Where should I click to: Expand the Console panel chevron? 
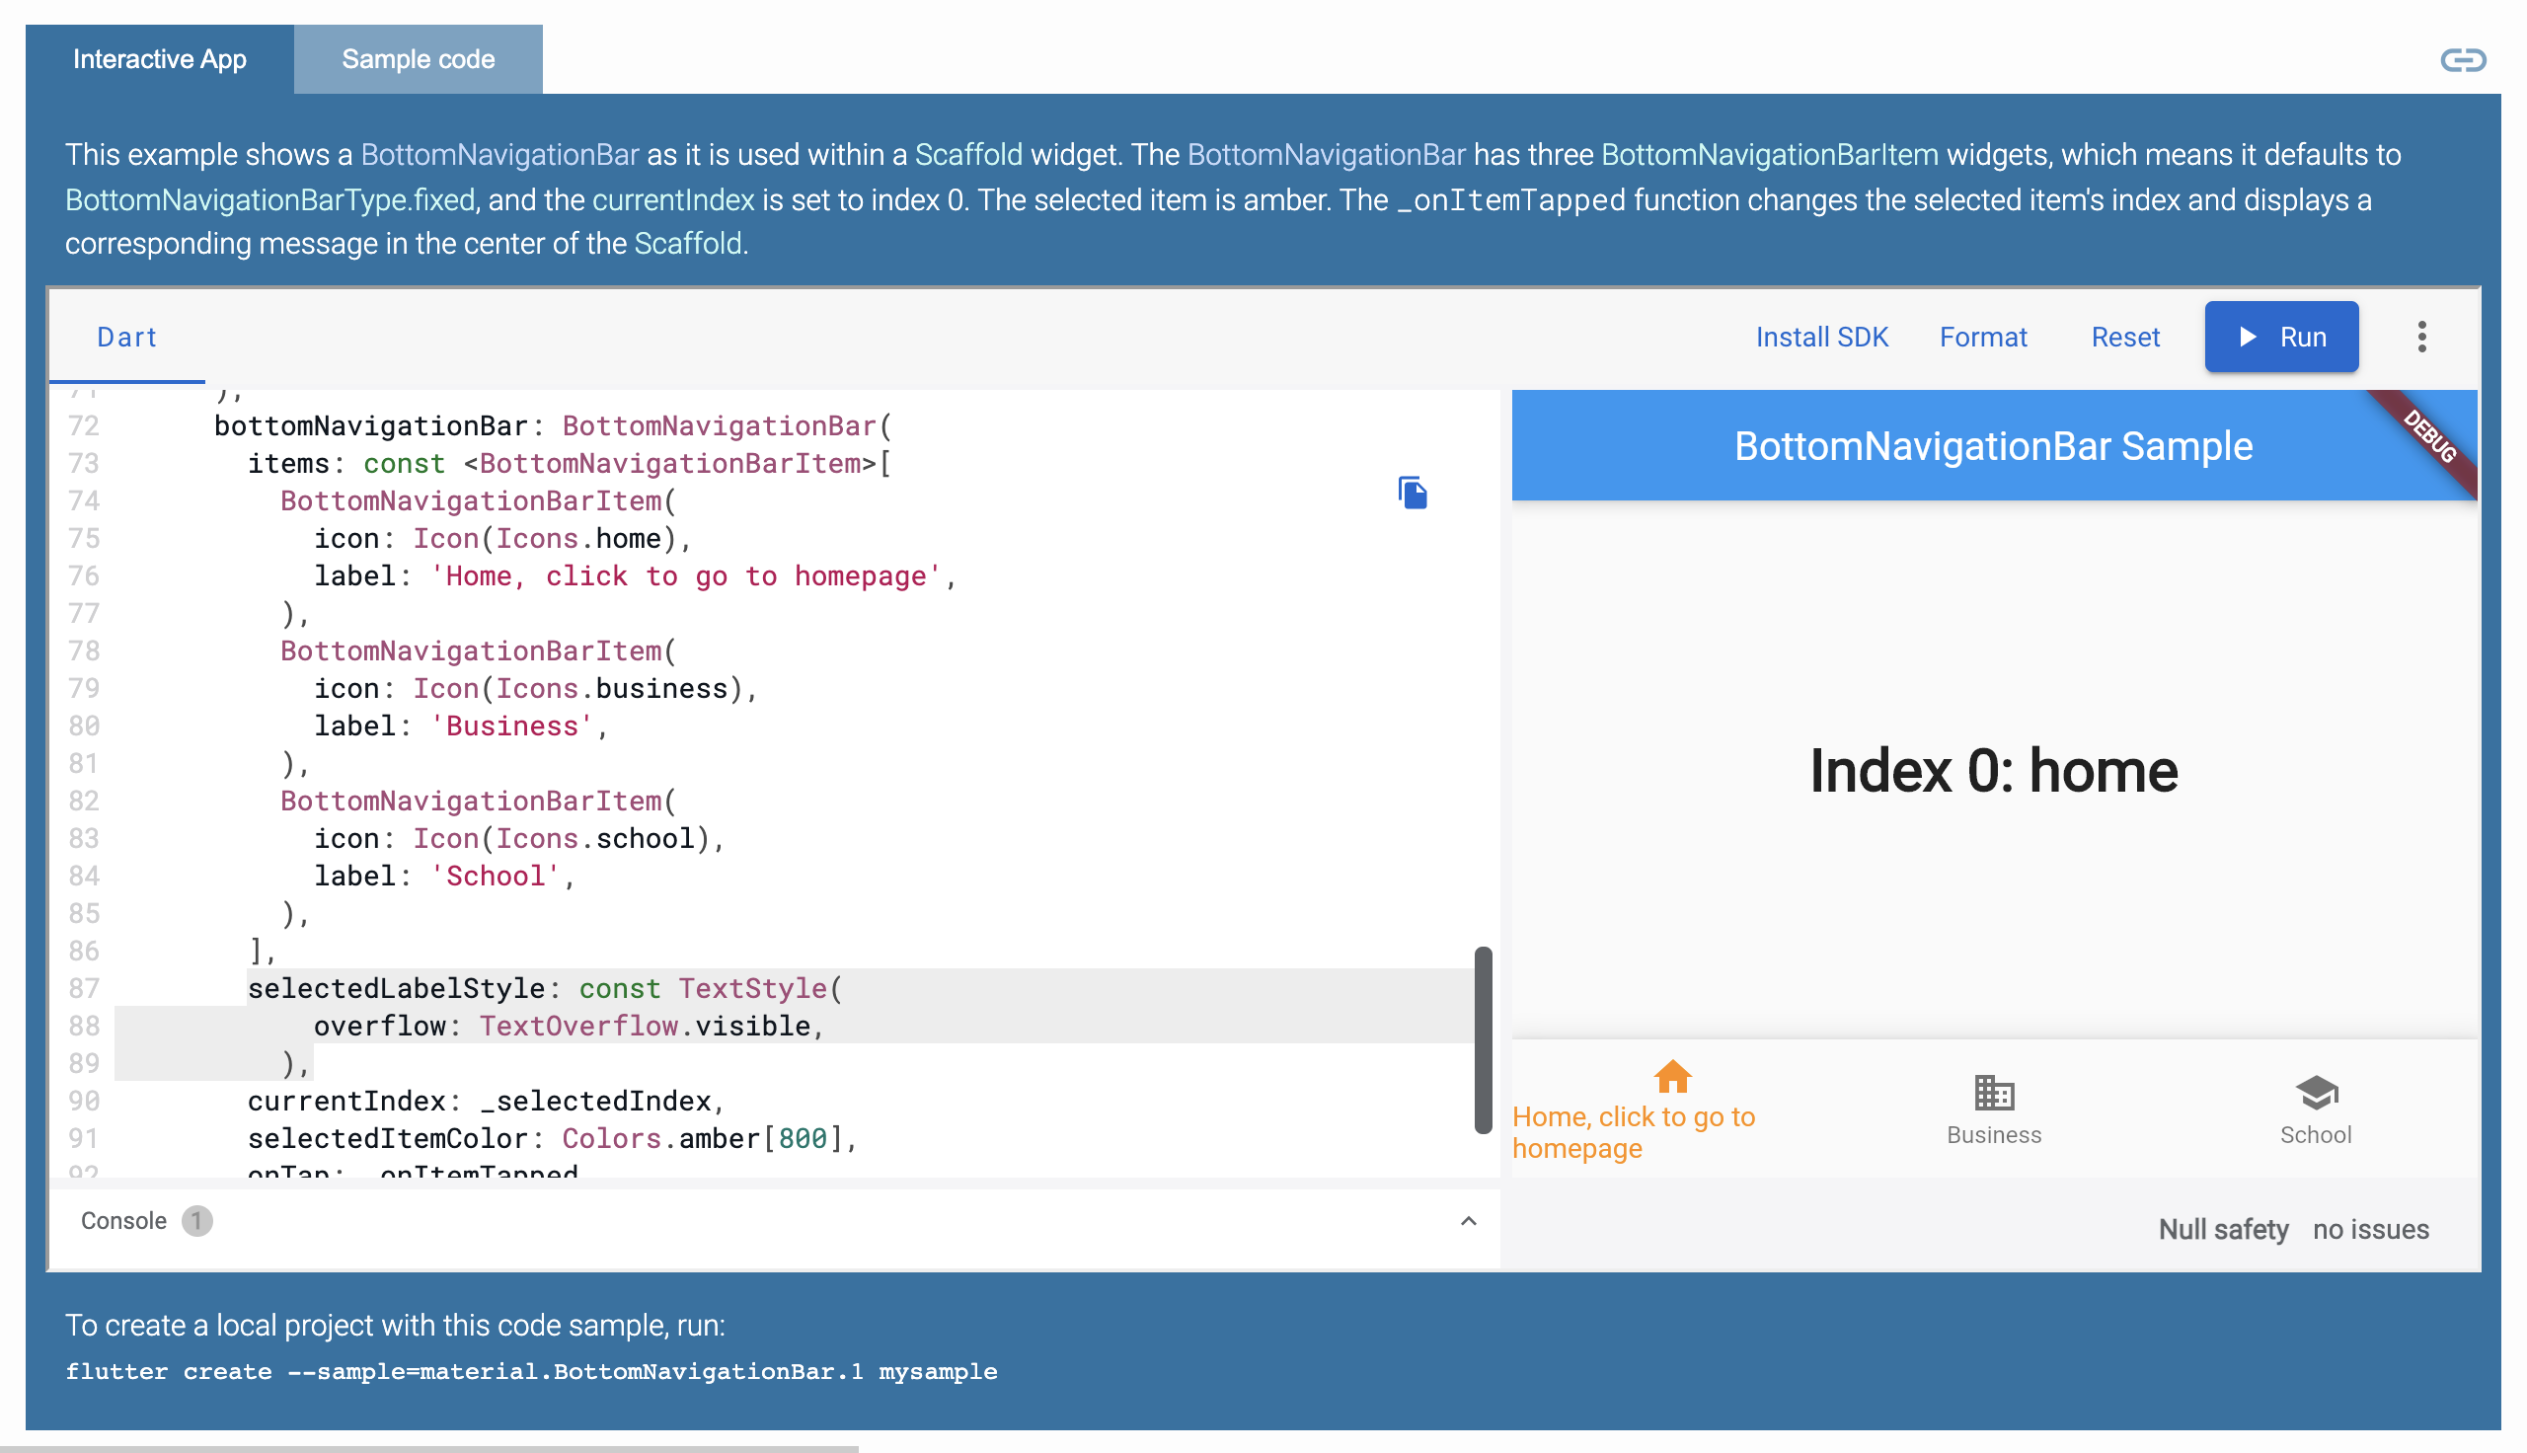(x=1468, y=1220)
